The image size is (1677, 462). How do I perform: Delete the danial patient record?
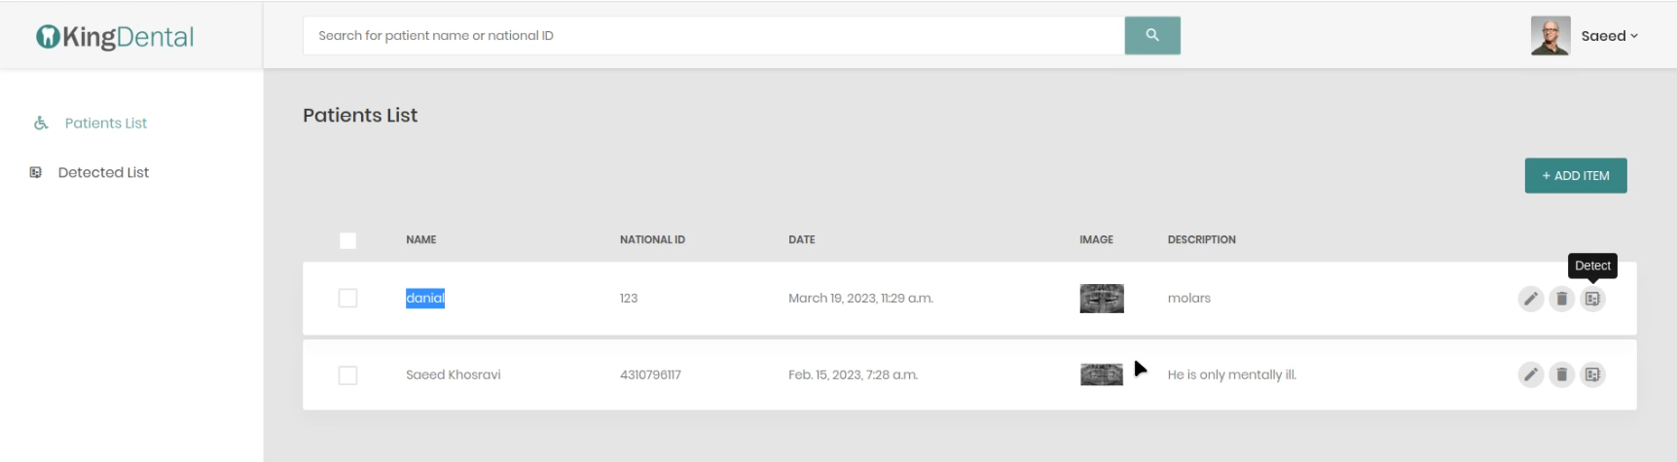pos(1561,299)
